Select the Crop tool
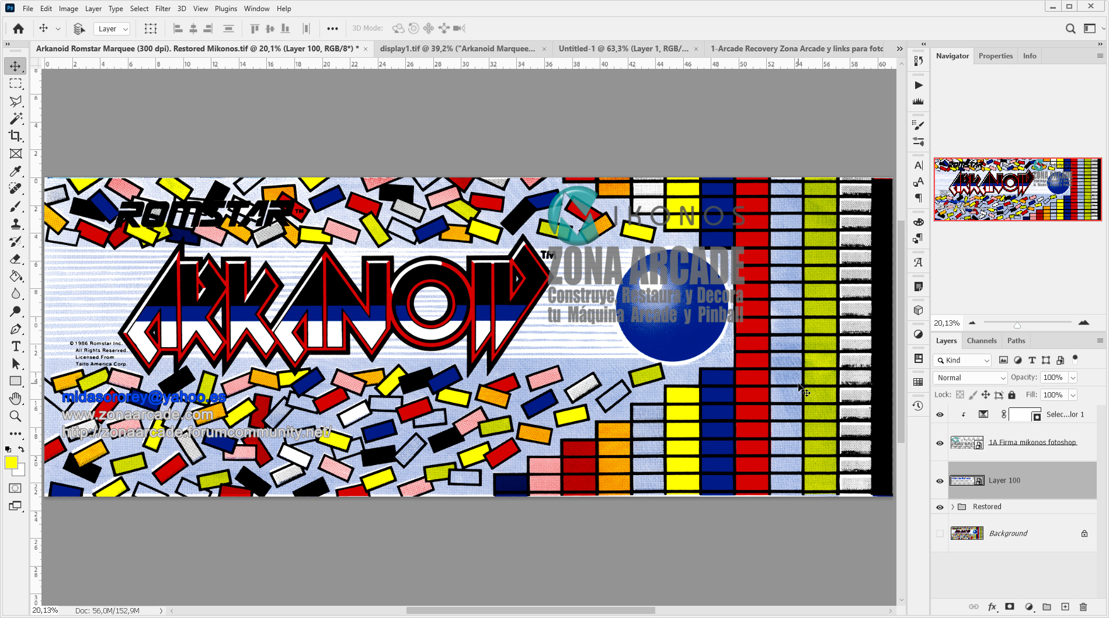This screenshot has height=618, width=1109. [16, 136]
